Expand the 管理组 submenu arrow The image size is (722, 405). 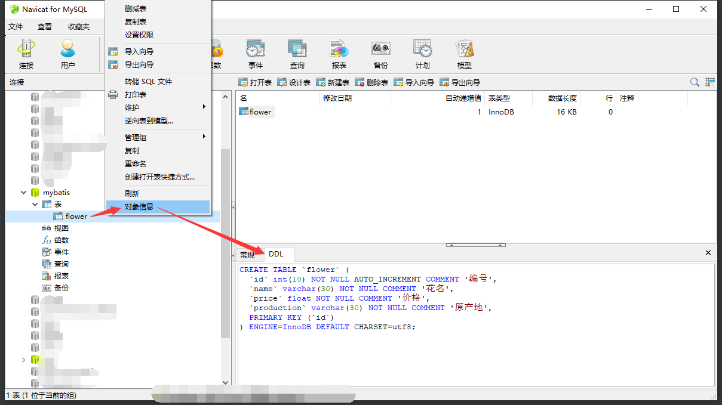(204, 137)
